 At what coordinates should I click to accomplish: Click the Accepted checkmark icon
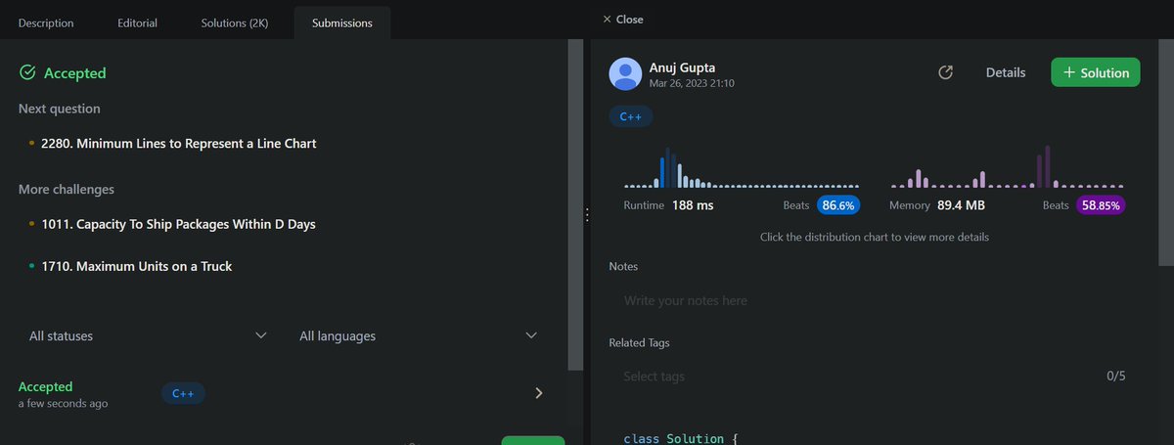pos(27,72)
